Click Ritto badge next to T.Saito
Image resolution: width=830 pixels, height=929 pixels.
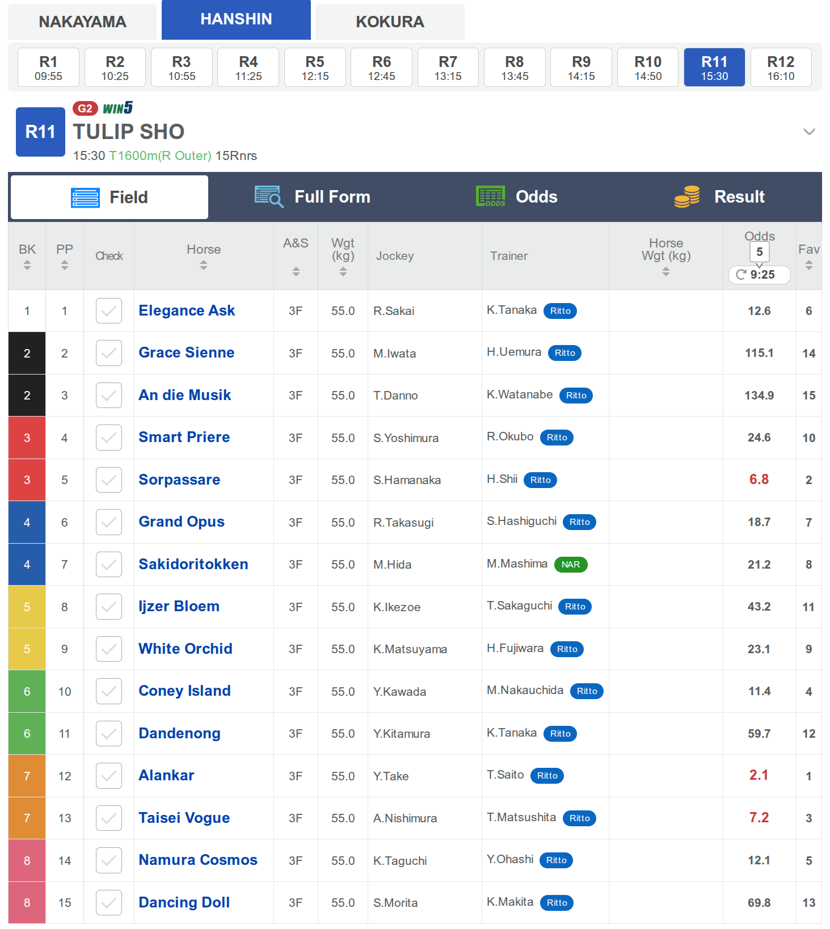(547, 776)
